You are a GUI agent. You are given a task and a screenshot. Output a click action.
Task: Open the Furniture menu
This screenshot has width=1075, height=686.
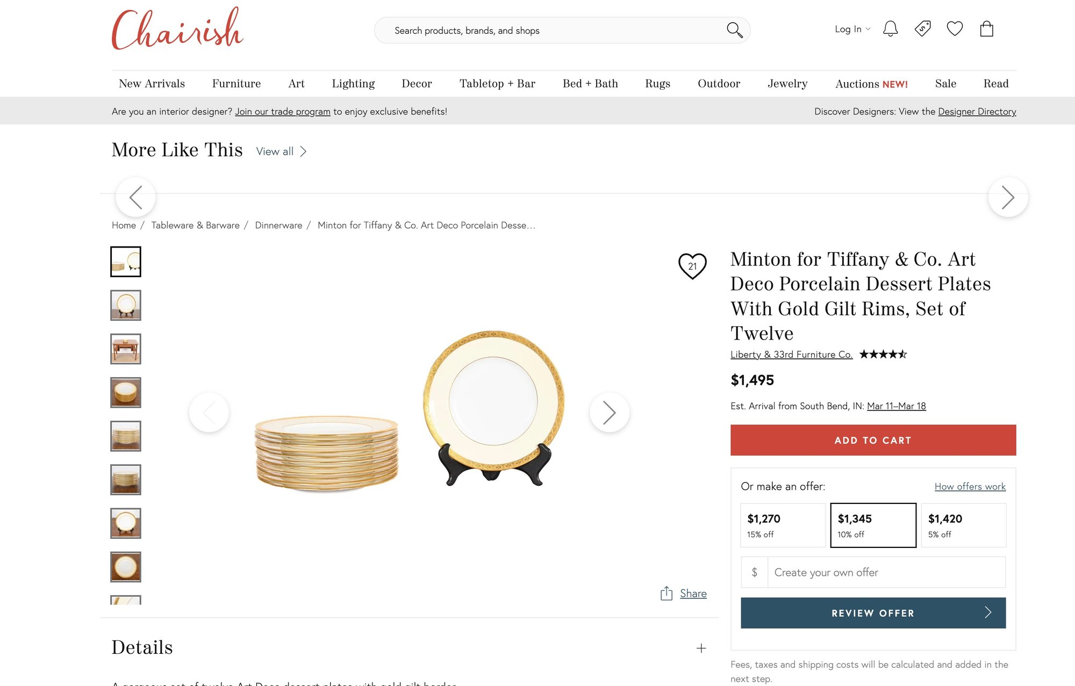236,83
